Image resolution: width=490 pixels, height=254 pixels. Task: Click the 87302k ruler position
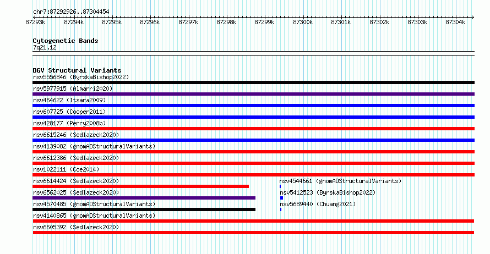[x=379, y=22]
